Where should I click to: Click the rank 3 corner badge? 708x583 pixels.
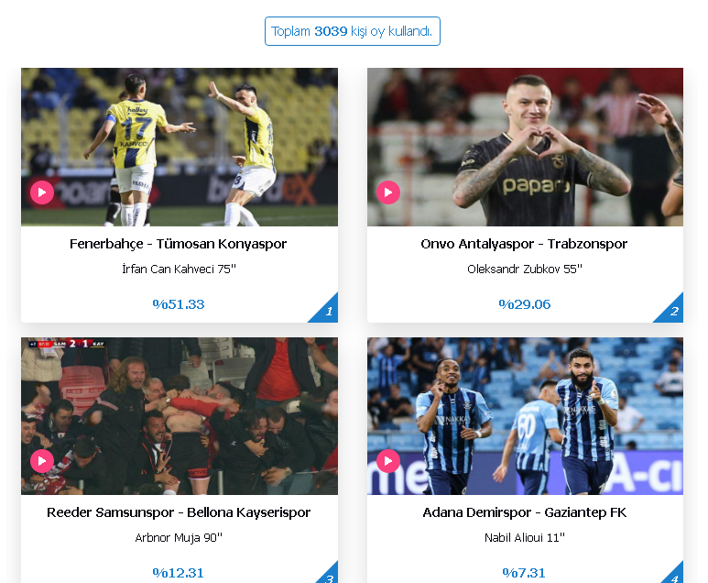pos(330,575)
